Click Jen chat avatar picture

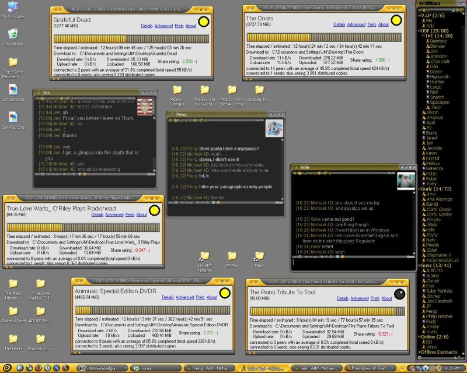[145, 107]
